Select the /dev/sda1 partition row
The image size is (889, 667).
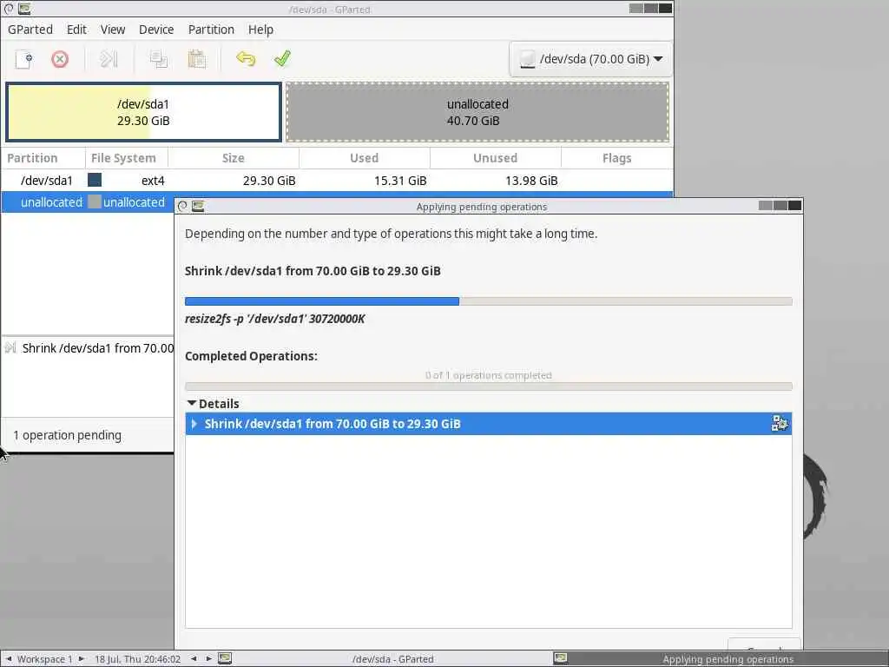[337, 181]
